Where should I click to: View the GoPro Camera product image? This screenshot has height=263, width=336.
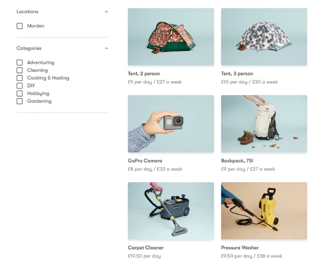tap(171, 124)
